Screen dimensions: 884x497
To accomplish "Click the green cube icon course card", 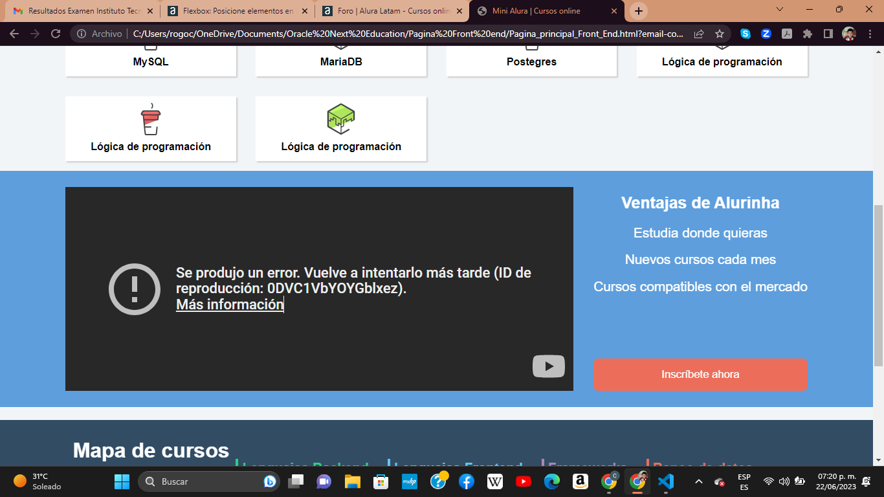I will pyautogui.click(x=341, y=129).
